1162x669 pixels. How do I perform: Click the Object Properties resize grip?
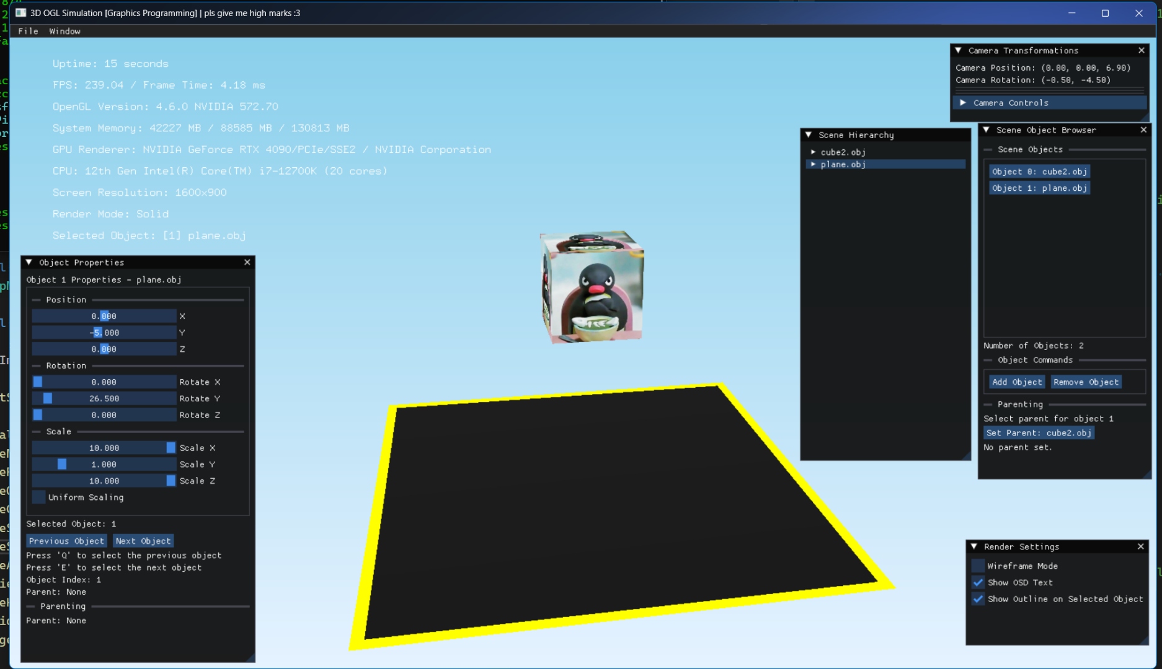[x=250, y=657]
